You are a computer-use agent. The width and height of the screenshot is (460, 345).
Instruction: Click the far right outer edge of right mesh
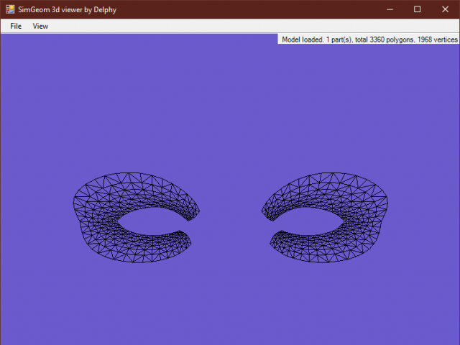(x=387, y=205)
